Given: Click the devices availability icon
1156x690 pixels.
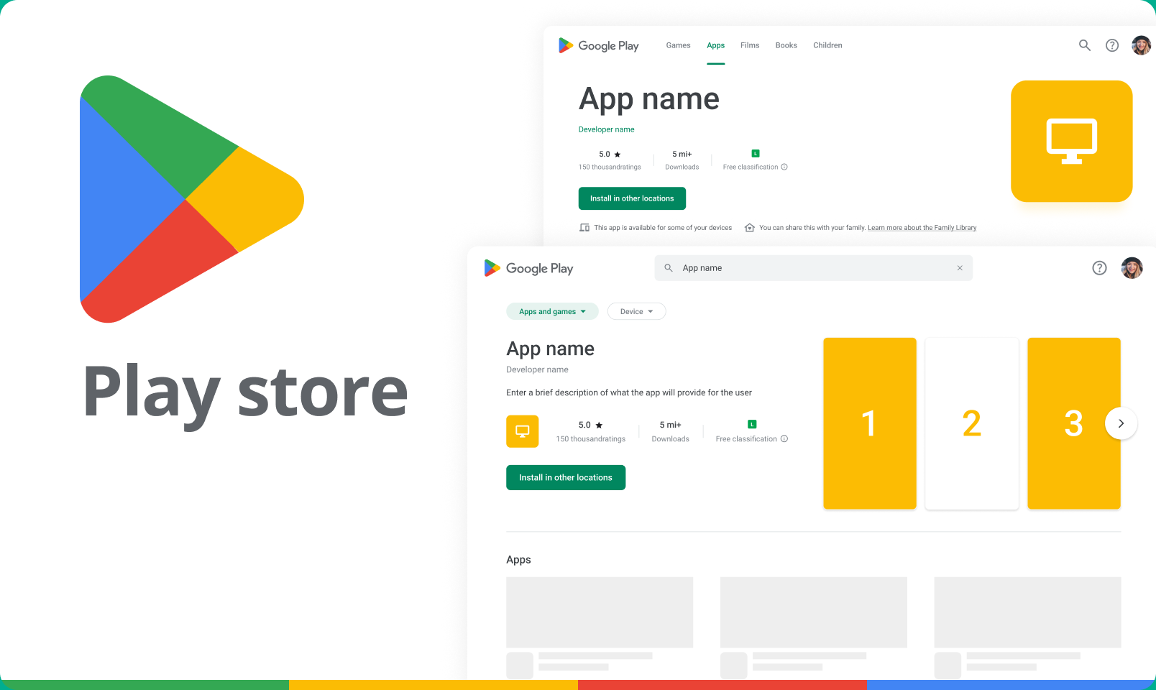Looking at the screenshot, I should tap(584, 228).
